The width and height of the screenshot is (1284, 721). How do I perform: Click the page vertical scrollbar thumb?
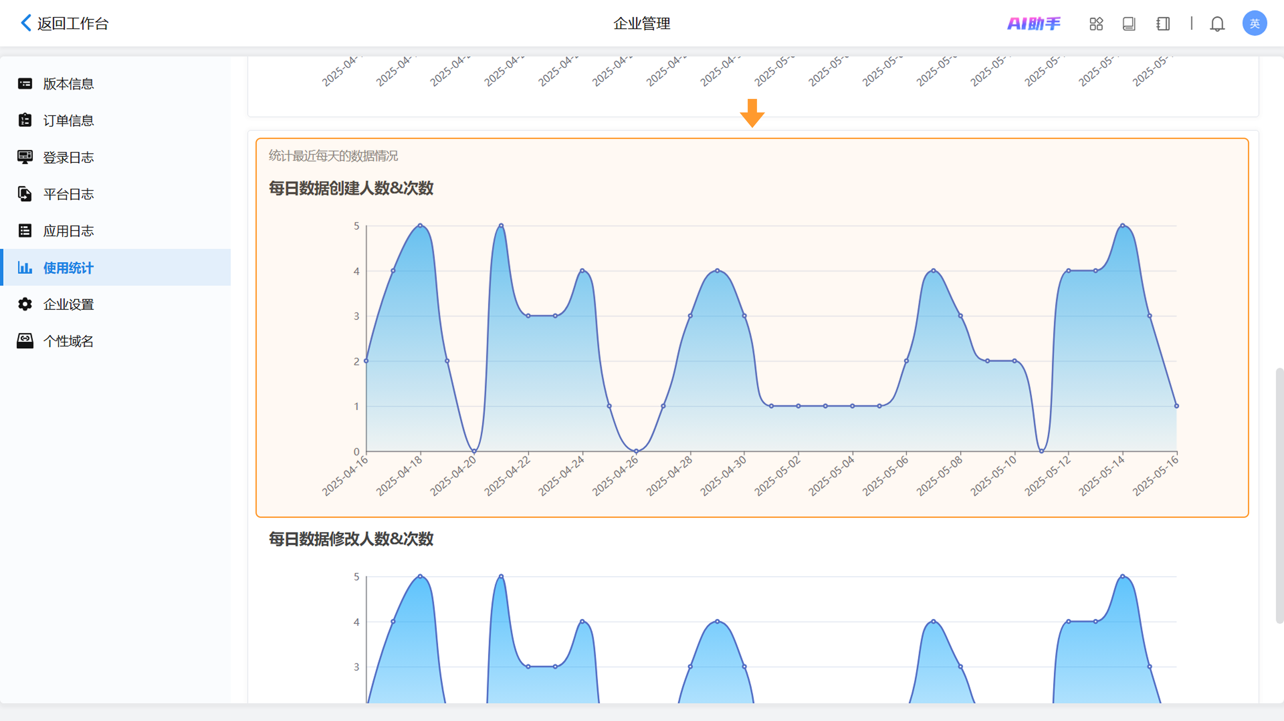tap(1279, 495)
